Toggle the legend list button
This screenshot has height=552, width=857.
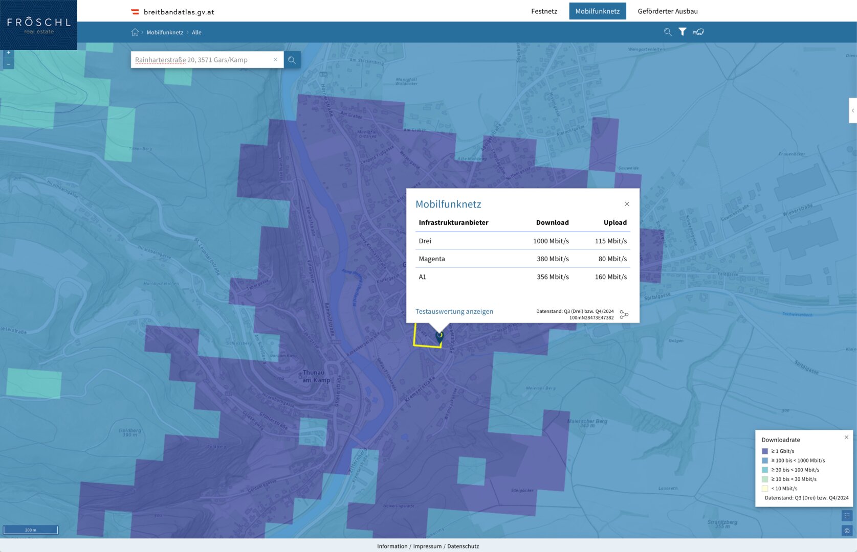(847, 516)
